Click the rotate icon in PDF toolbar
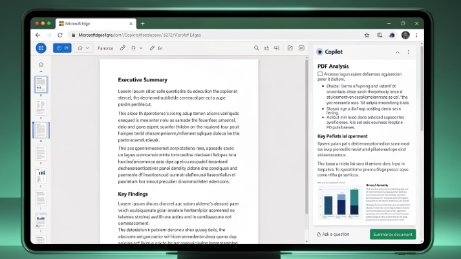Image resolution: width=461 pixels, height=259 pixels. pos(133,48)
